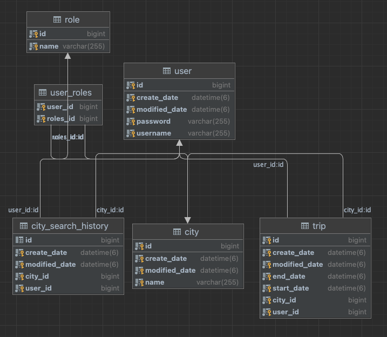This screenshot has height=337, width=387.
Task: Click the arrowhead pointing into user table
Action: (x=179, y=143)
